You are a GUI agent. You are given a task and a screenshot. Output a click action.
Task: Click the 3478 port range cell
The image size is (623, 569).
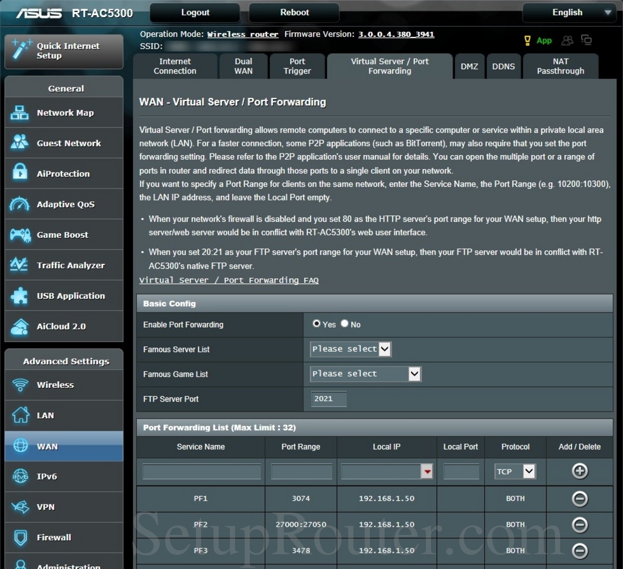[301, 551]
